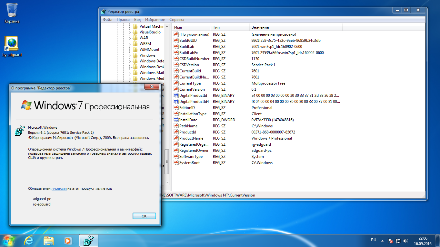The width and height of the screenshot is (440, 247).
Task: Select the DigitalProductId binary value icon
Action: pyautogui.click(x=176, y=96)
